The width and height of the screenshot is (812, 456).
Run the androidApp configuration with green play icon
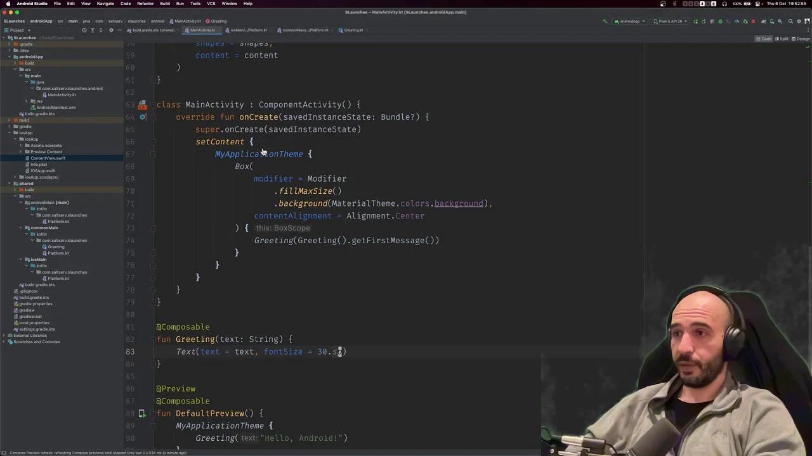[x=719, y=21]
